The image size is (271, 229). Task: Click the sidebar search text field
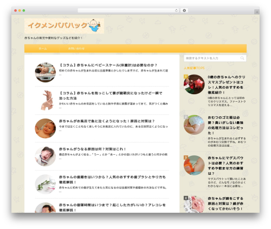coord(215,58)
